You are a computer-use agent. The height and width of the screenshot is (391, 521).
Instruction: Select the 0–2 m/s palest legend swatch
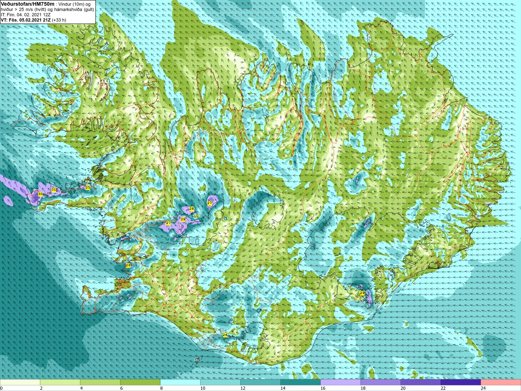(20, 382)
